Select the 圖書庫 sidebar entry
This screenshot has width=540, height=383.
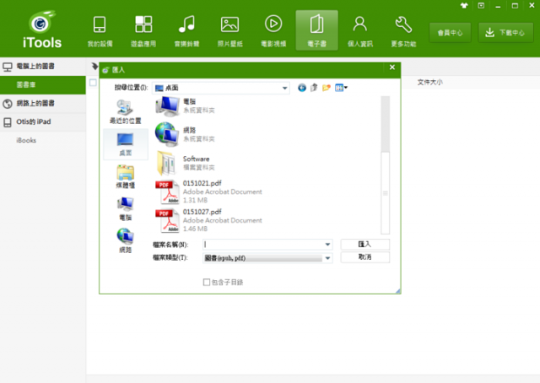[x=43, y=84]
